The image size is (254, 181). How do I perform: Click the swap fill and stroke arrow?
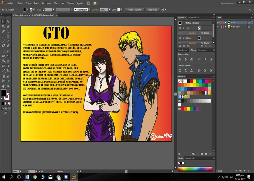click(9, 91)
